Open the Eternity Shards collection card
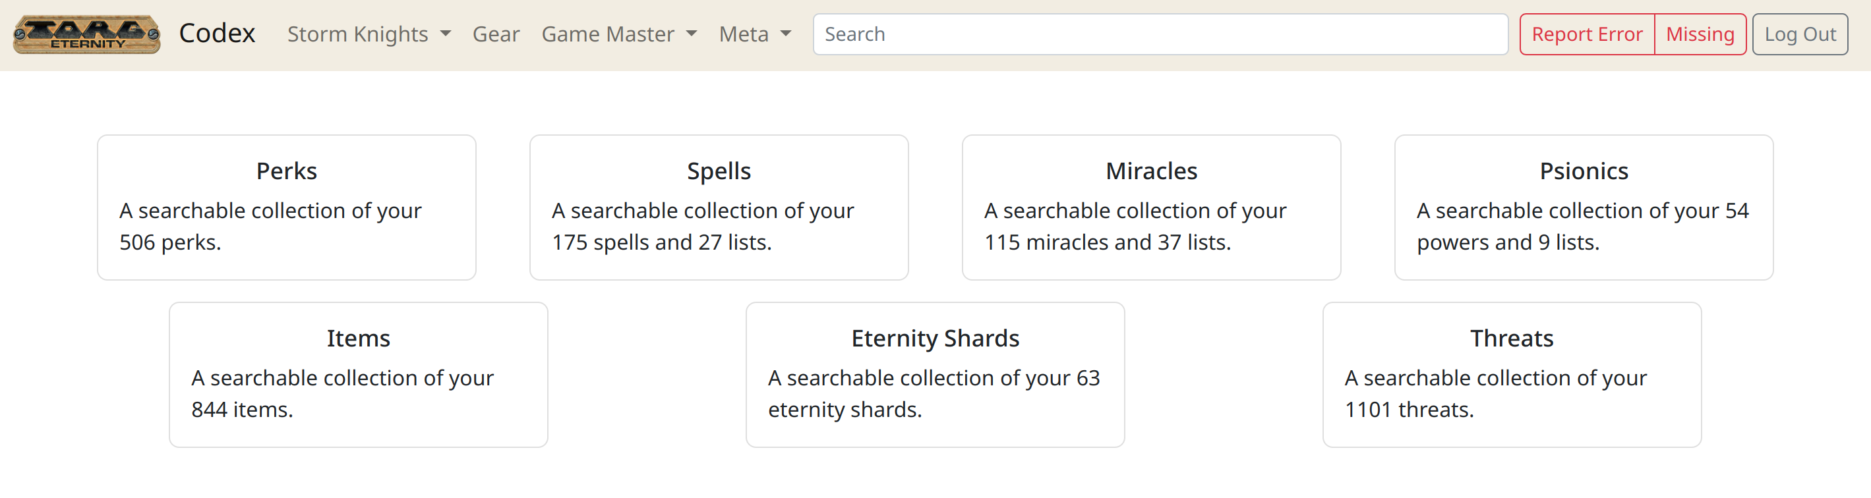Image resolution: width=1871 pixels, height=498 pixels. 935,375
